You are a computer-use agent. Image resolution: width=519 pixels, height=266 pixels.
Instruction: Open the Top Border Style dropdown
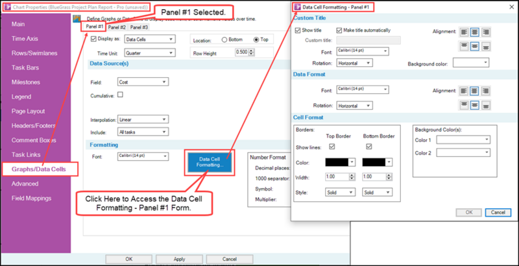(340, 192)
